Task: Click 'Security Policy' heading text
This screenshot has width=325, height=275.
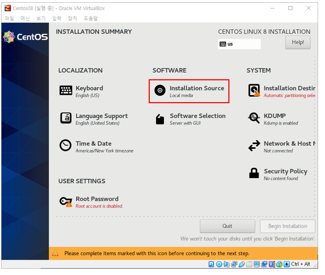Action: pyautogui.click(x=285, y=171)
